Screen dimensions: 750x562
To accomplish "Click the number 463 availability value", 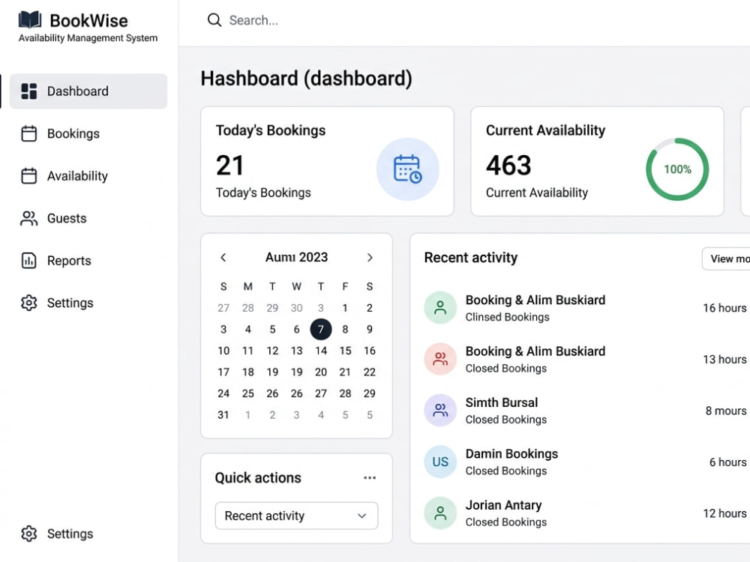I will point(508,166).
